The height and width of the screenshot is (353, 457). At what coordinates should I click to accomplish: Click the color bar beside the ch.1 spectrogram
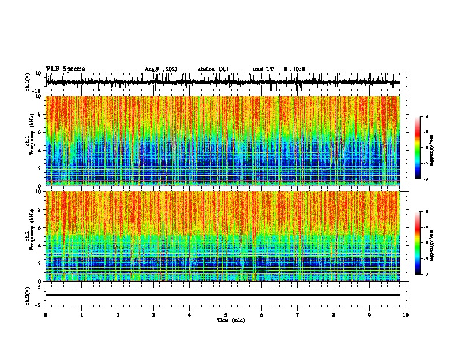pyautogui.click(x=418, y=148)
